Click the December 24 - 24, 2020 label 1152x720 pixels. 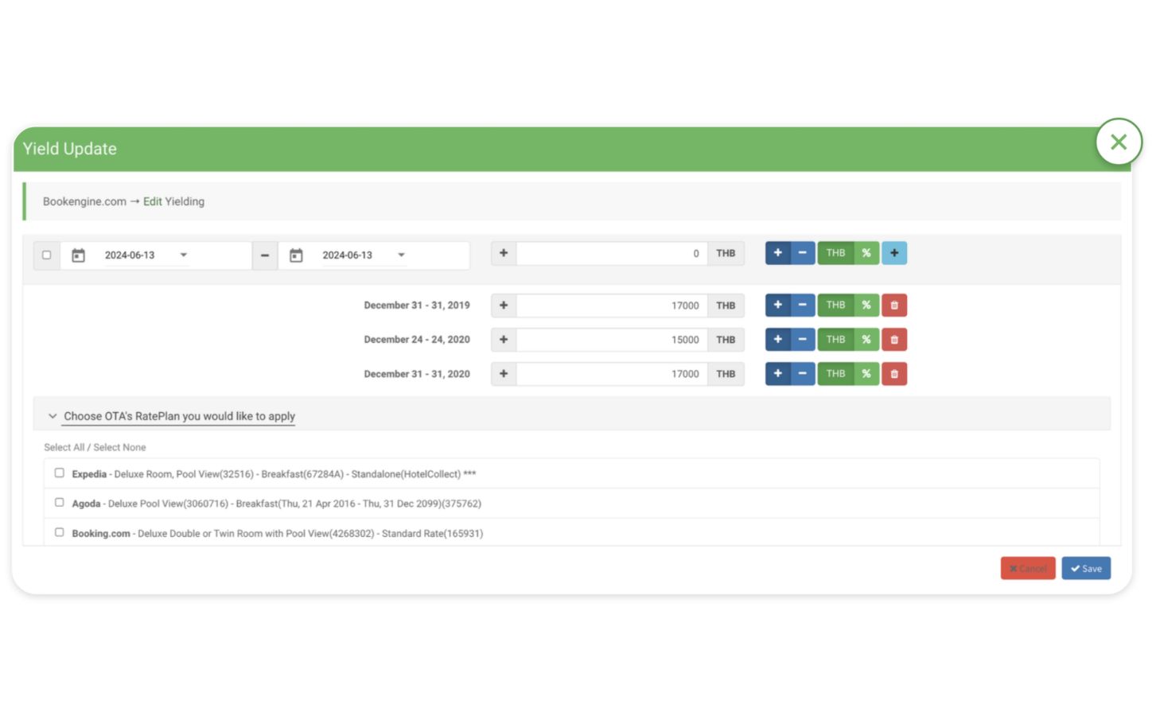point(417,340)
